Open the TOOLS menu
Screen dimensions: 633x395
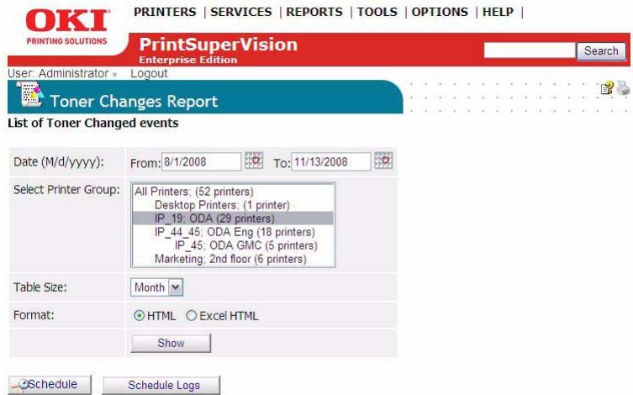[377, 12]
